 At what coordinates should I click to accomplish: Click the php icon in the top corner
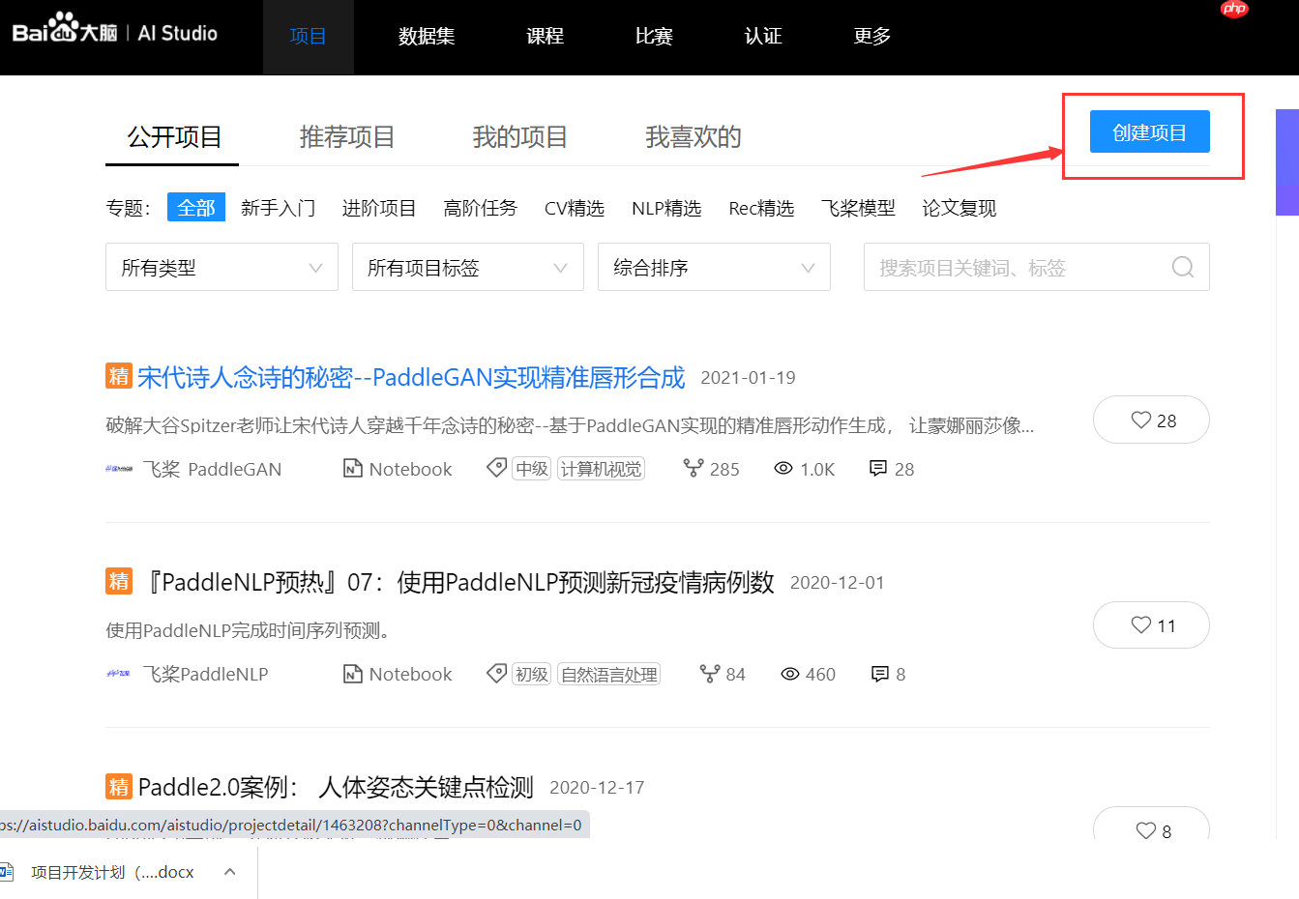click(x=1233, y=10)
